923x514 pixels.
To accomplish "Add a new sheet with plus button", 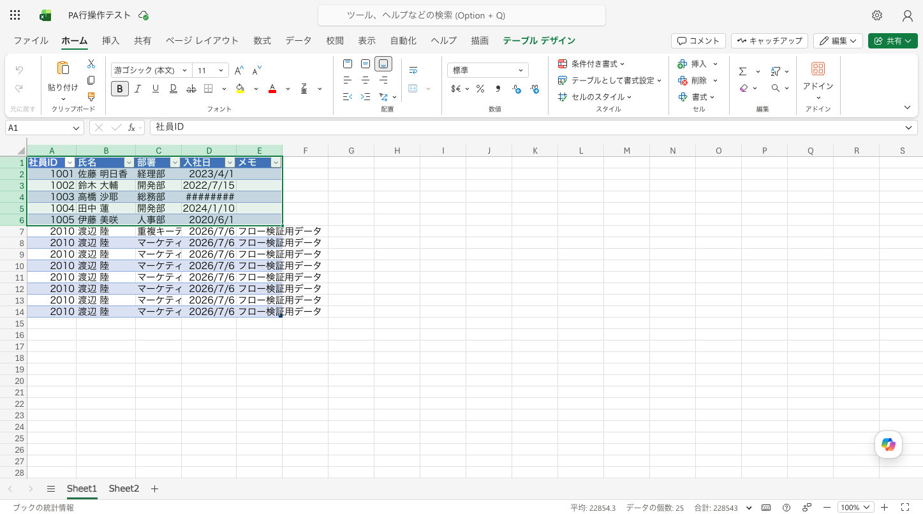I will pos(154,488).
